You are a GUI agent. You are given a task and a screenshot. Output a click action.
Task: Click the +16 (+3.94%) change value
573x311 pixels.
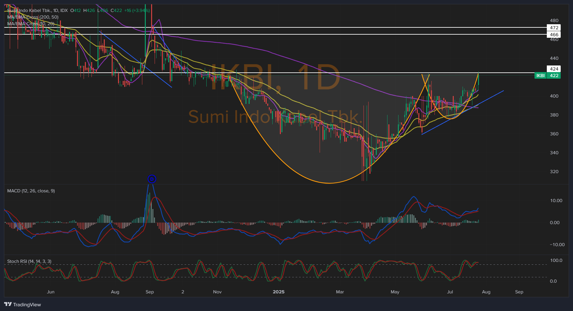[x=137, y=10]
